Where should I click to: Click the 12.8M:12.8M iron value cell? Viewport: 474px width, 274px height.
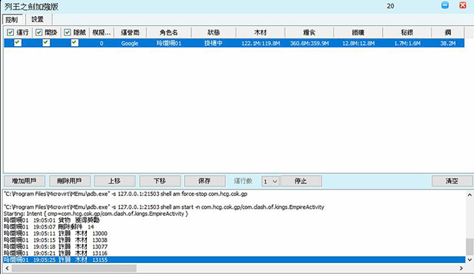pyautogui.click(x=358, y=43)
